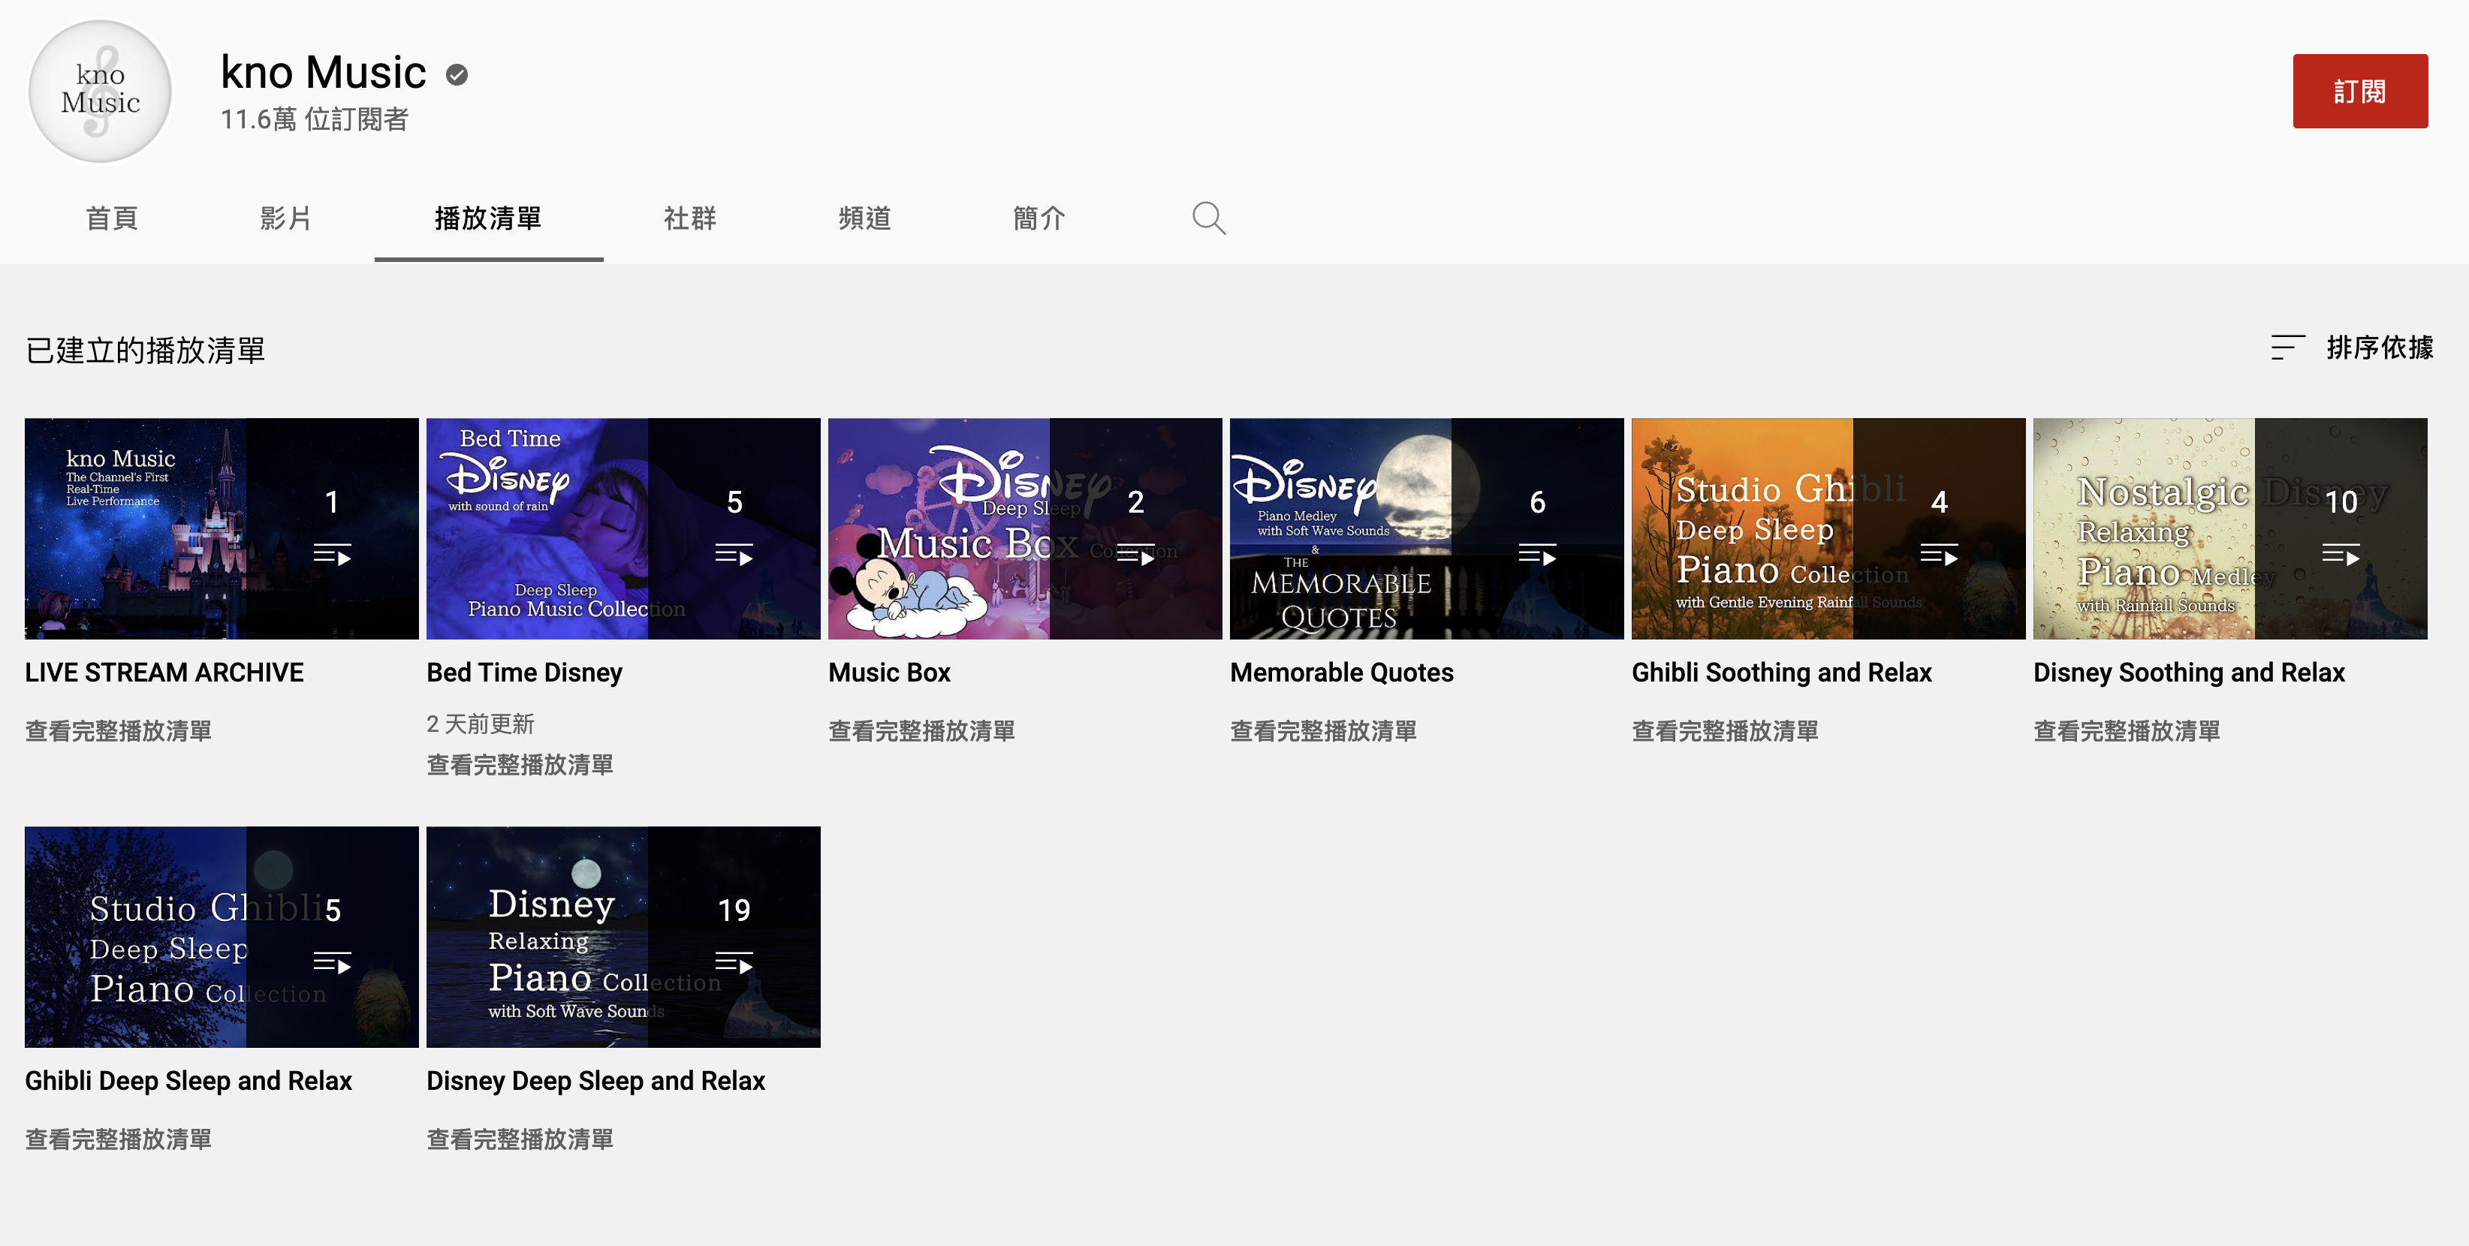Open the Nostalgic Disney playlist thumbnail
Screen dimensions: 2469x1246
(x=2229, y=528)
